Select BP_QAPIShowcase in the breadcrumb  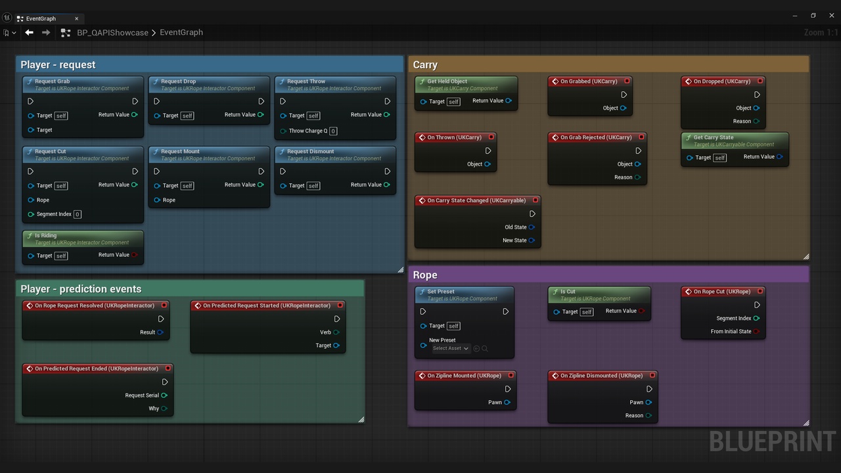(x=112, y=32)
